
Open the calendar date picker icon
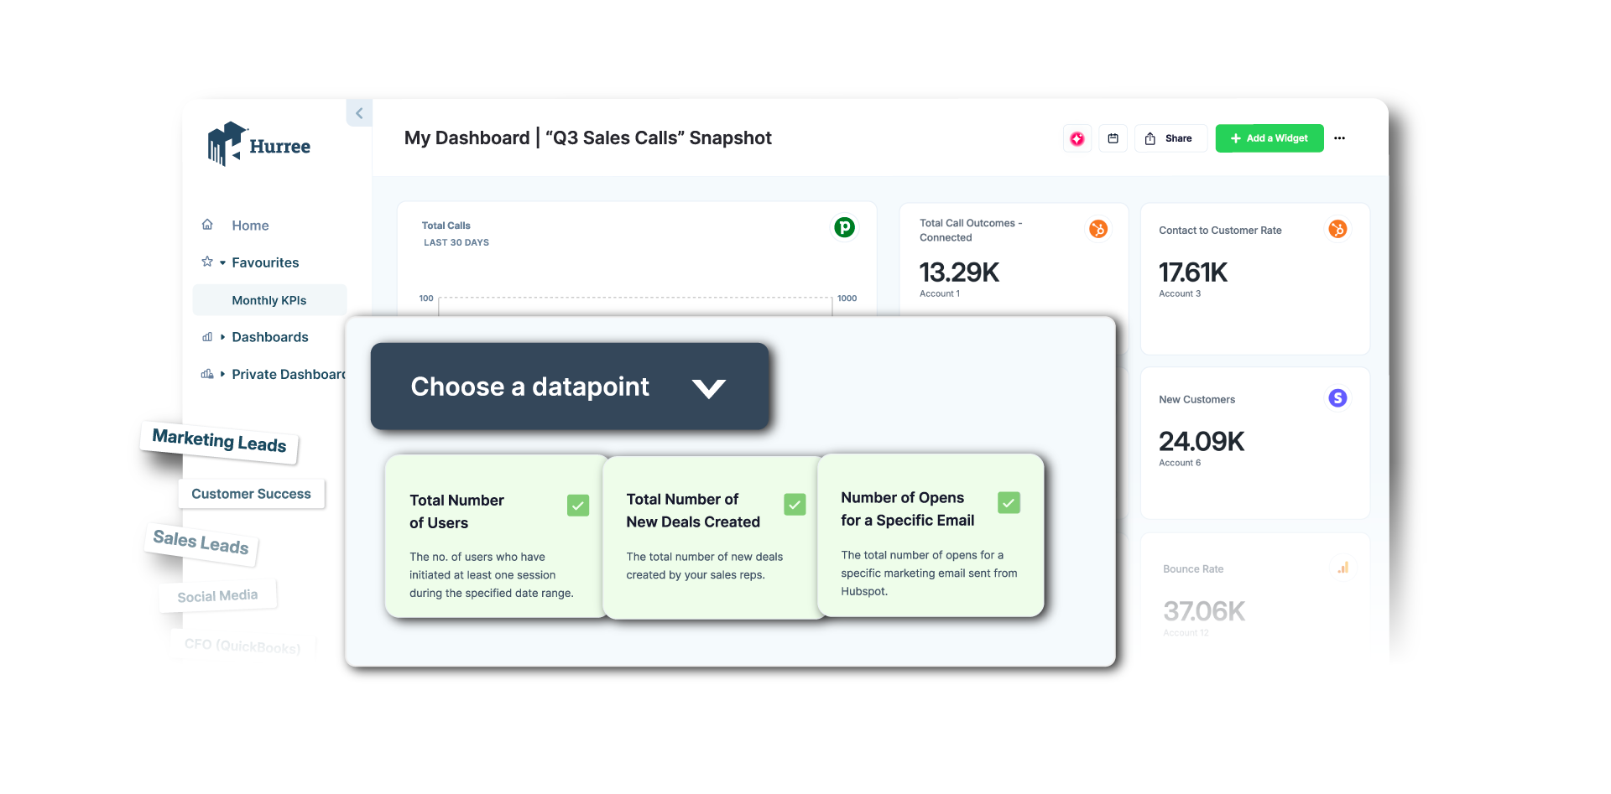coord(1113,138)
